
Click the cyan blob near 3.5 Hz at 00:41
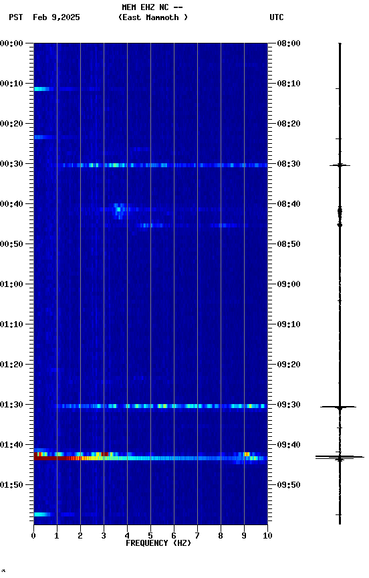pos(118,211)
